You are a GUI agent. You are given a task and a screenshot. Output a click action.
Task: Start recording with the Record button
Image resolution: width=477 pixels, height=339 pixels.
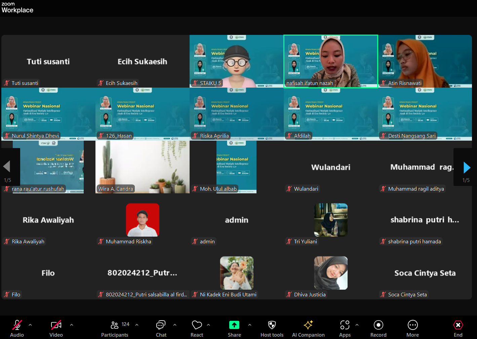click(x=378, y=329)
